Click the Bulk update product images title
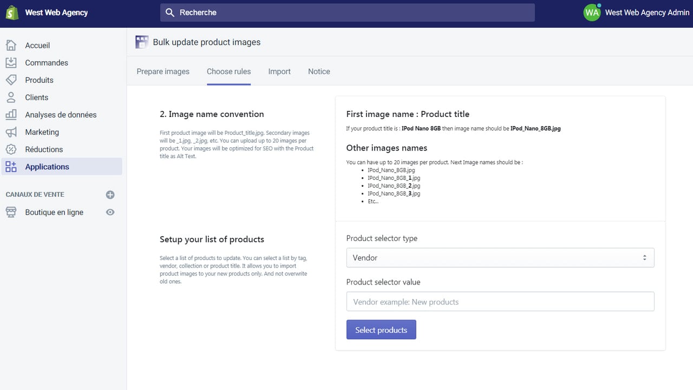This screenshot has width=693, height=390. (x=207, y=42)
